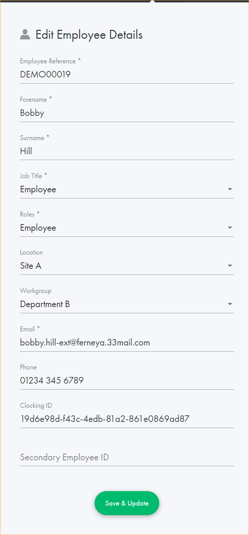Focus the Secondary Employee ID field
Screen dimensions: 249x535
coord(127,457)
